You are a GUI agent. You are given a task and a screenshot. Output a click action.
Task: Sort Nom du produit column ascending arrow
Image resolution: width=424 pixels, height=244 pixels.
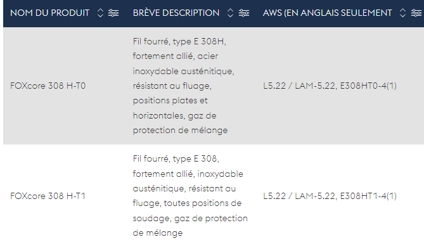pos(100,10)
